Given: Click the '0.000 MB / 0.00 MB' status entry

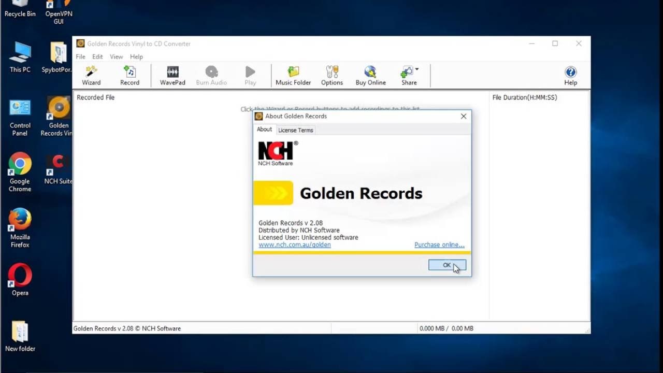Looking at the screenshot, I should click(446, 328).
